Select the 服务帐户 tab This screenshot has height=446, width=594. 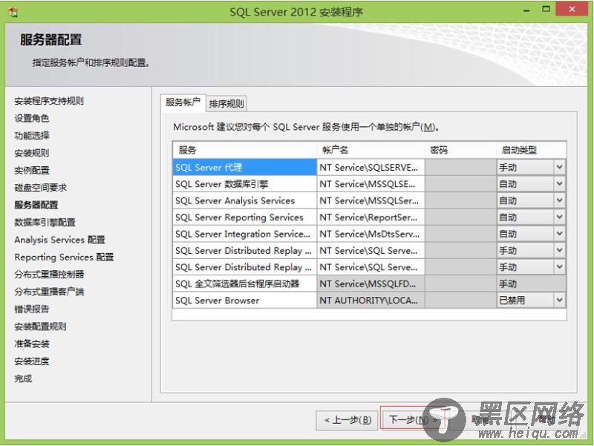(x=183, y=102)
